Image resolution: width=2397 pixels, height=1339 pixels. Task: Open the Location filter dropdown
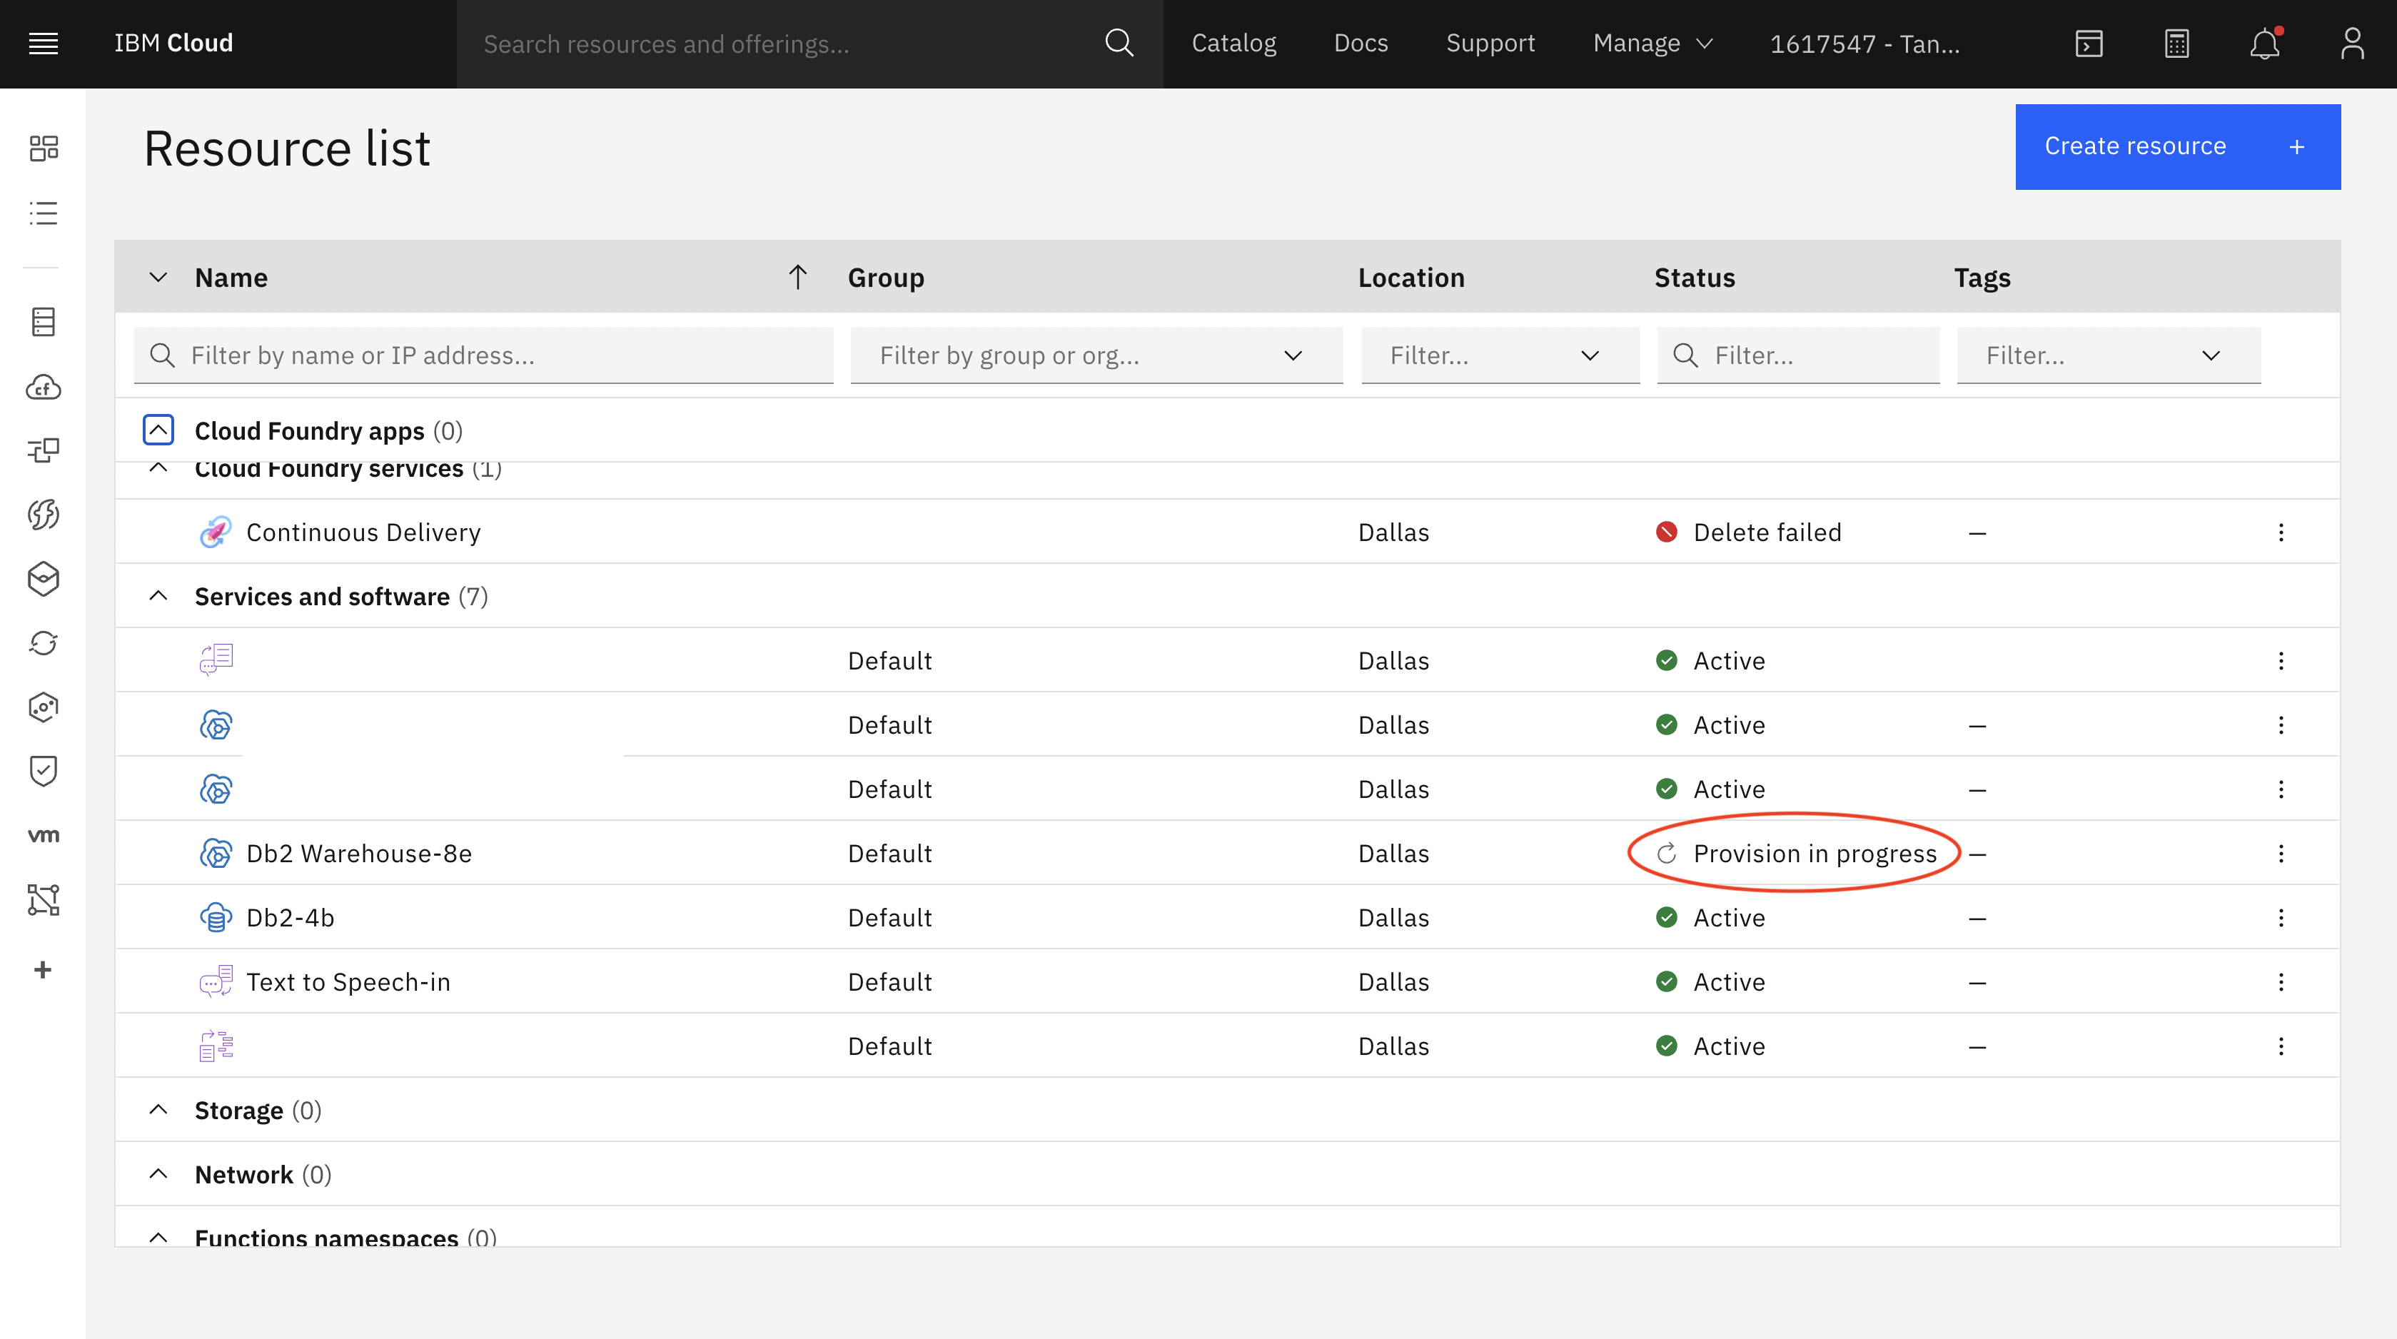point(1499,355)
